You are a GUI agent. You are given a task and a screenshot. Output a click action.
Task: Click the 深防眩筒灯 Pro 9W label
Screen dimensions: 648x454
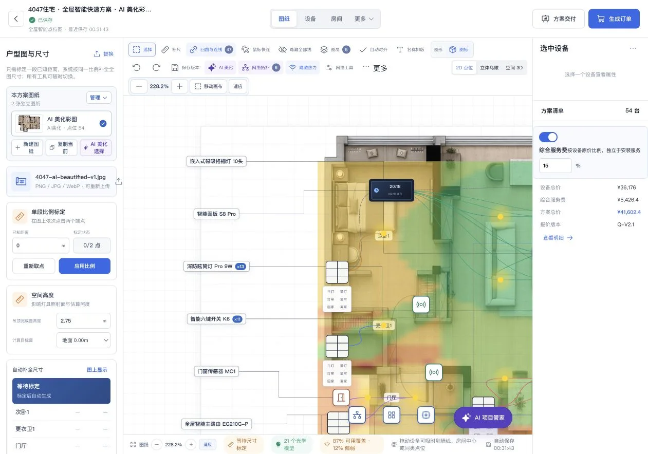click(216, 266)
